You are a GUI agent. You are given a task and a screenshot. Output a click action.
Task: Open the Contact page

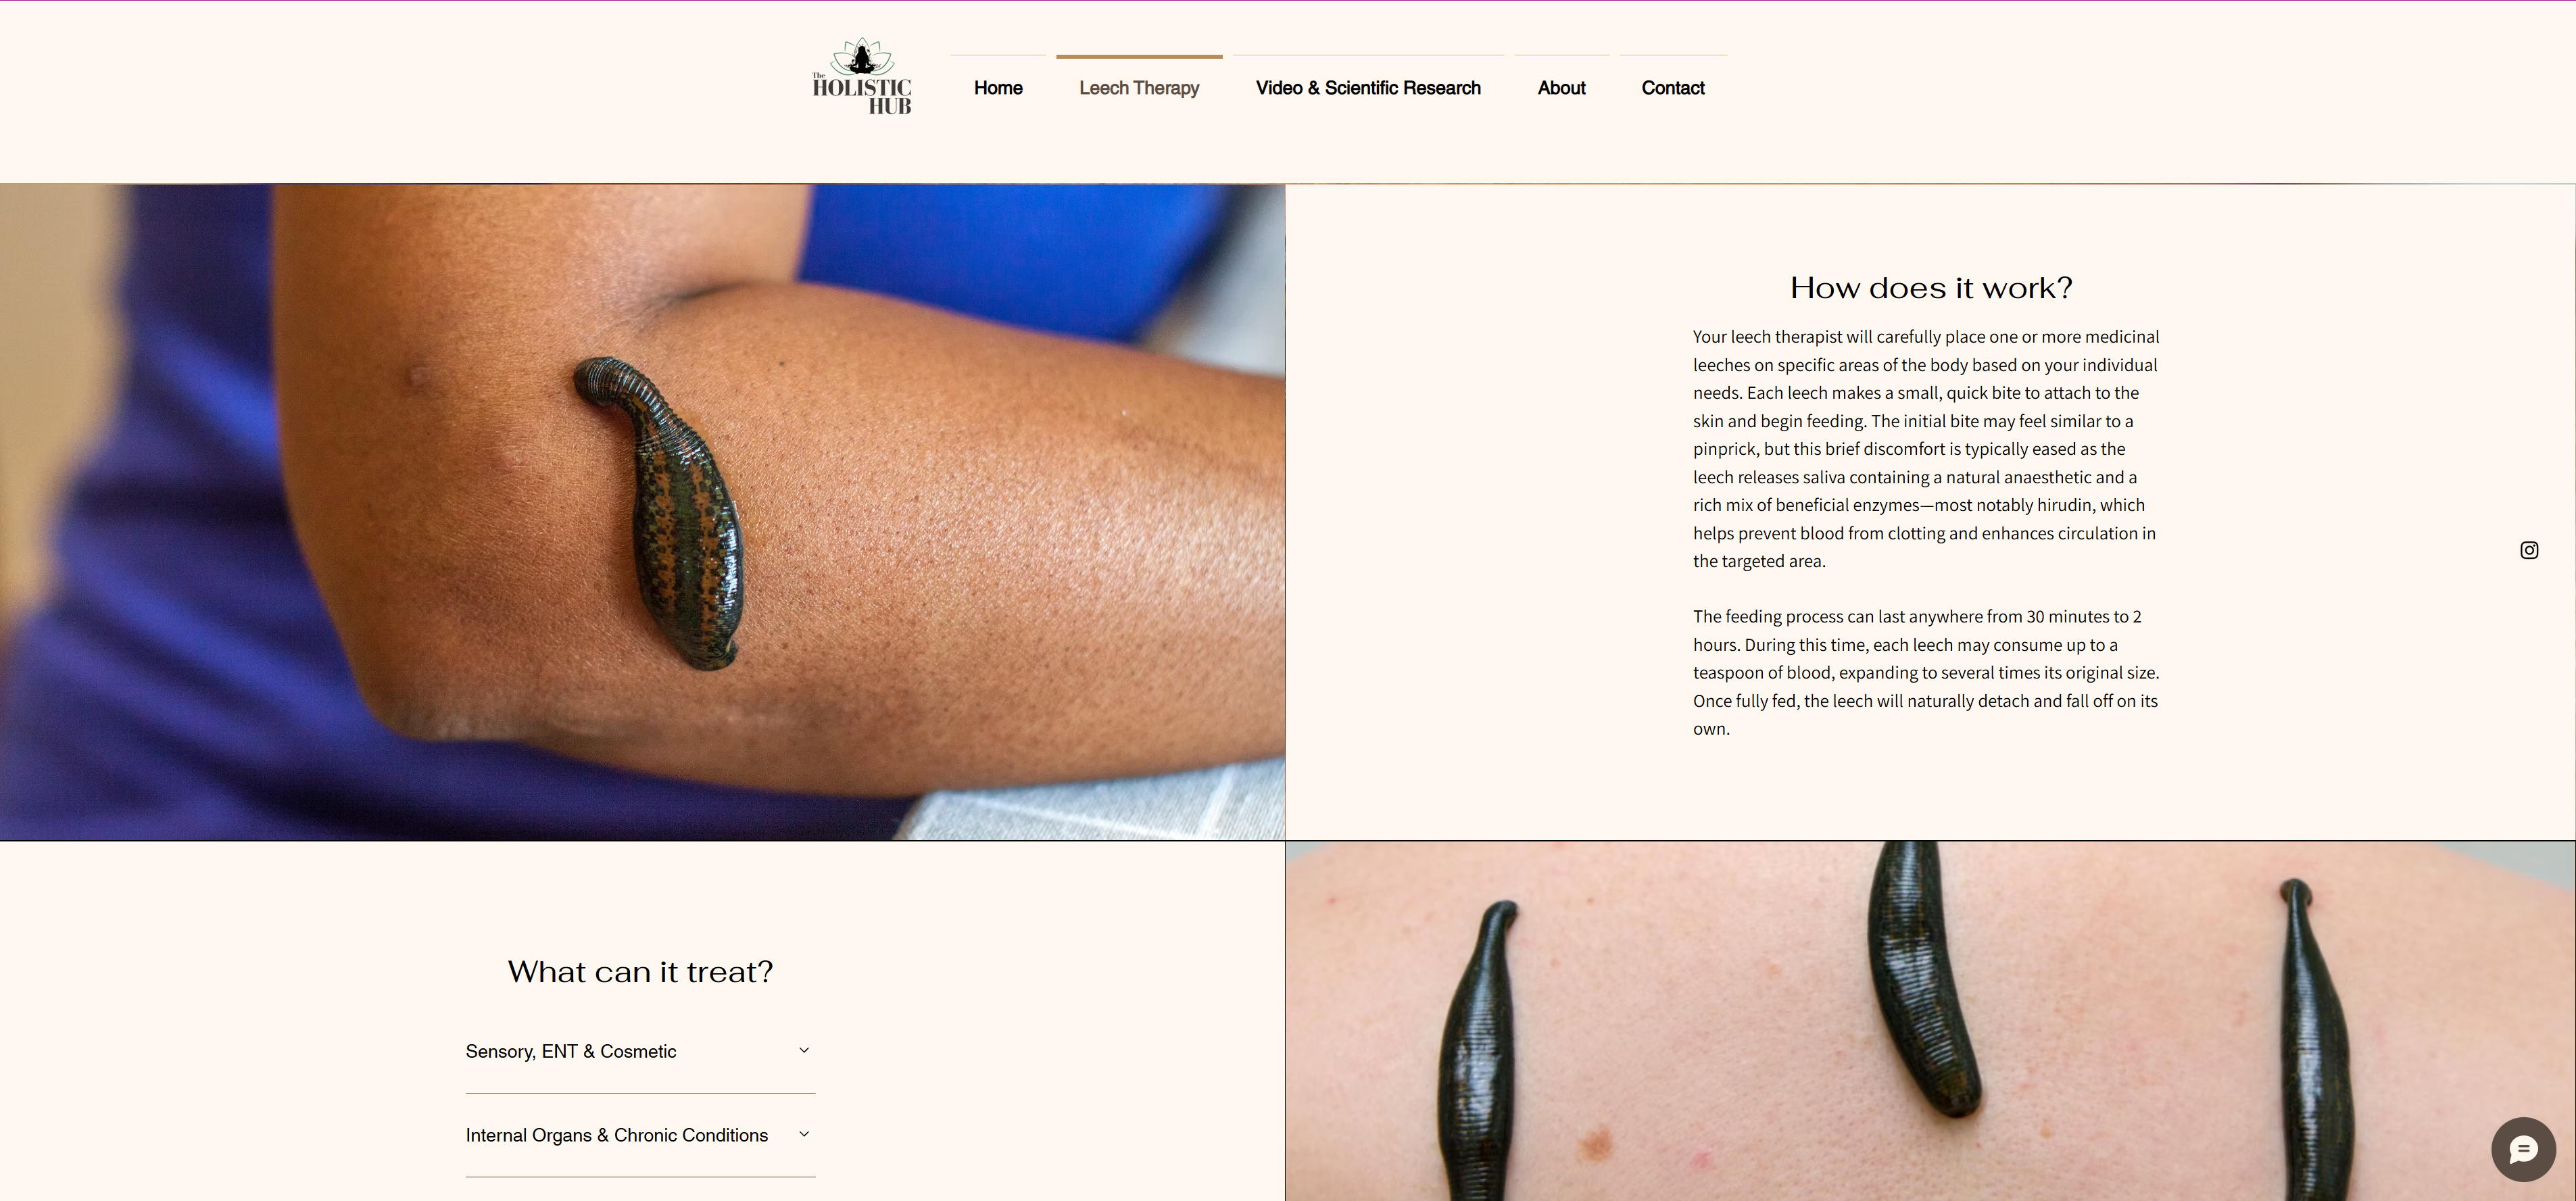point(1673,88)
